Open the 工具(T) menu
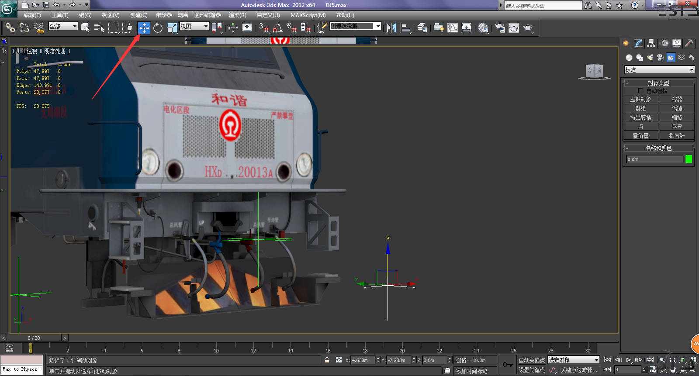The image size is (699, 376). tap(60, 15)
